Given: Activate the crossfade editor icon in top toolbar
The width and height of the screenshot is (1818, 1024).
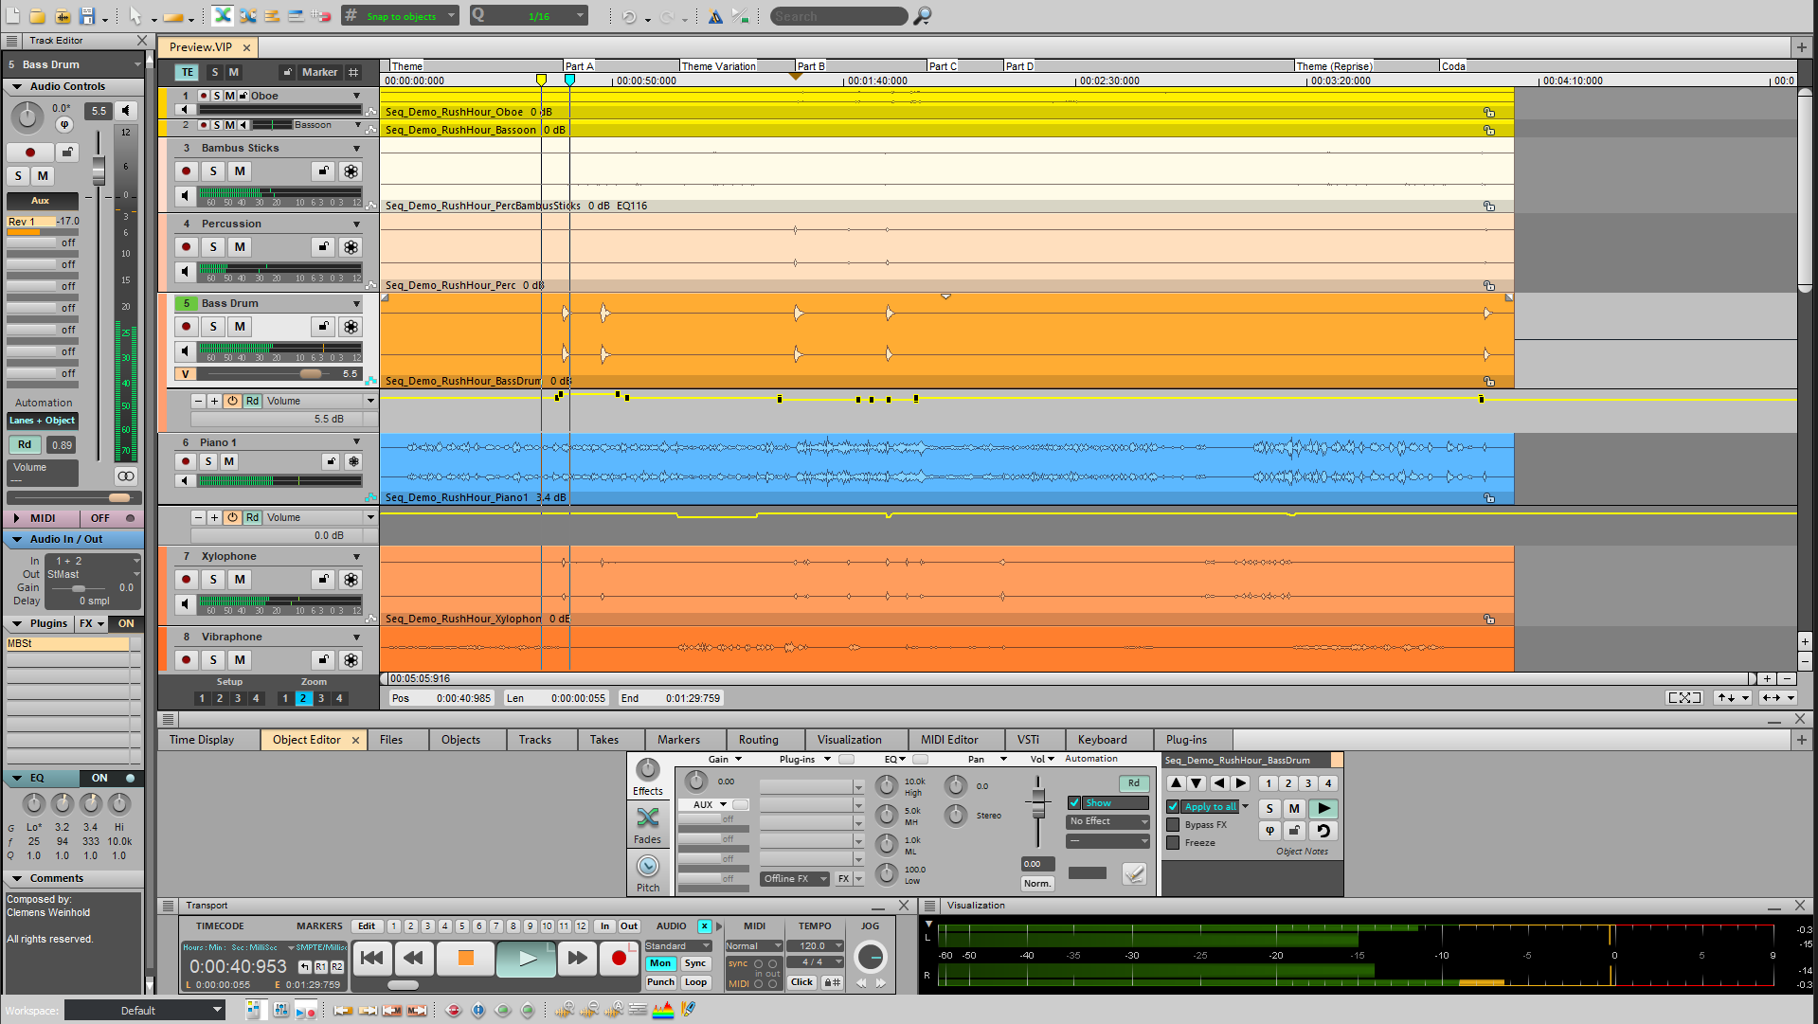Looking at the screenshot, I should click(x=222, y=16).
